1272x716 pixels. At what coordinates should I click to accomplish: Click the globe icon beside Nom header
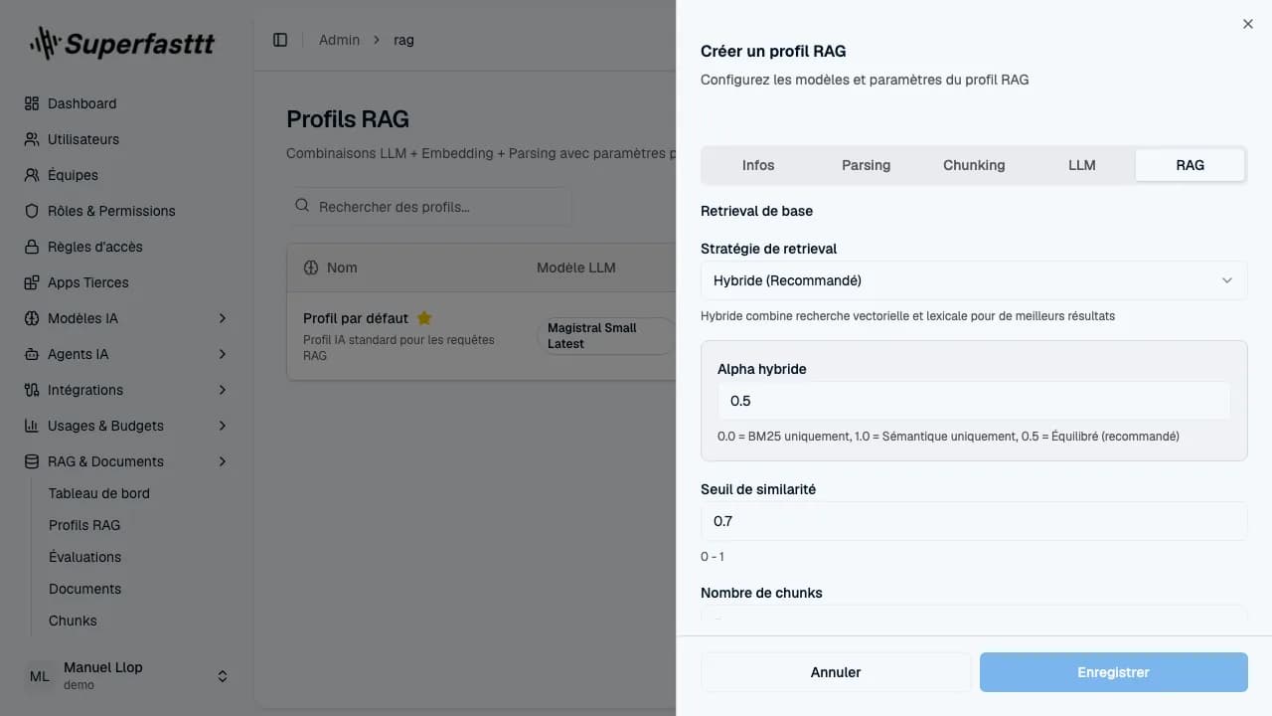coord(310,268)
